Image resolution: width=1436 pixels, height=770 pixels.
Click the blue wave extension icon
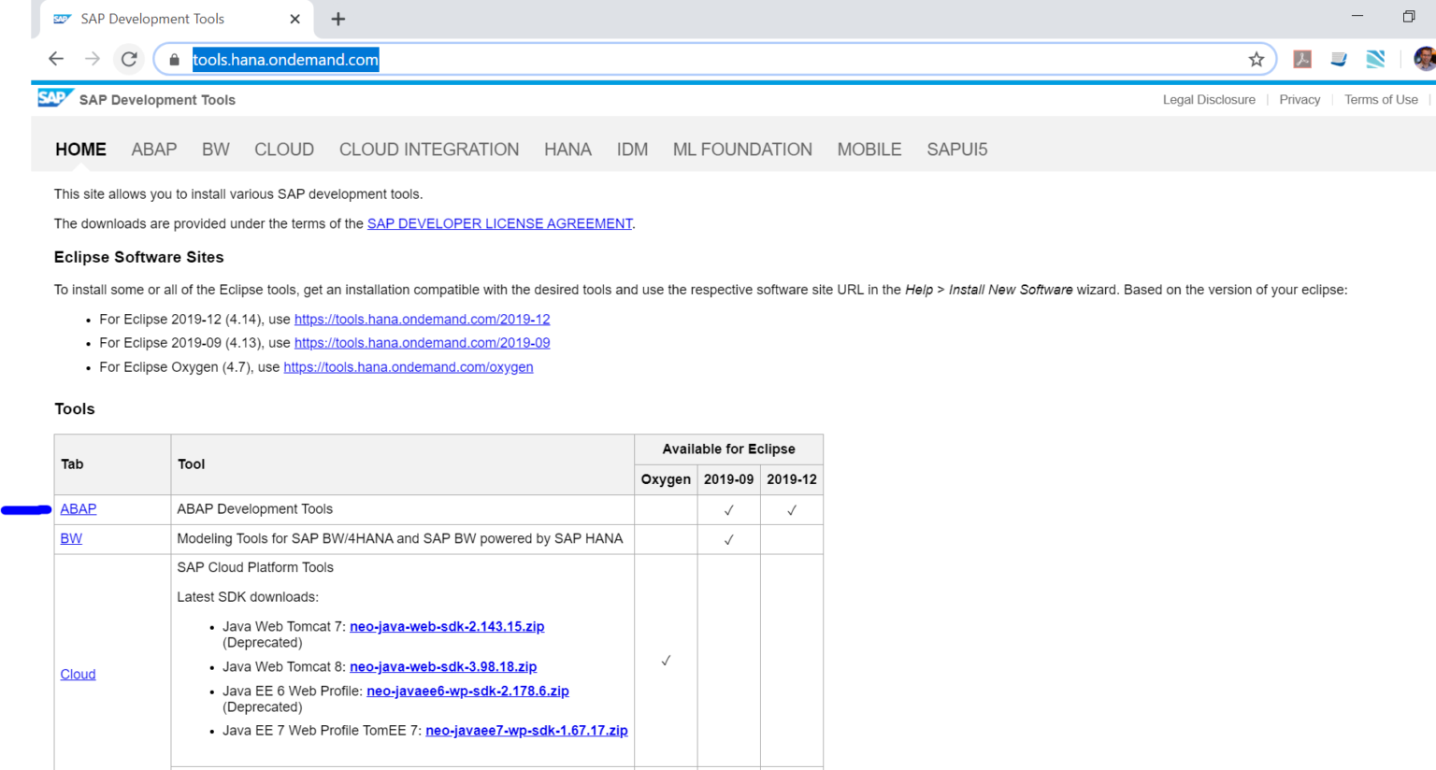[x=1374, y=58]
